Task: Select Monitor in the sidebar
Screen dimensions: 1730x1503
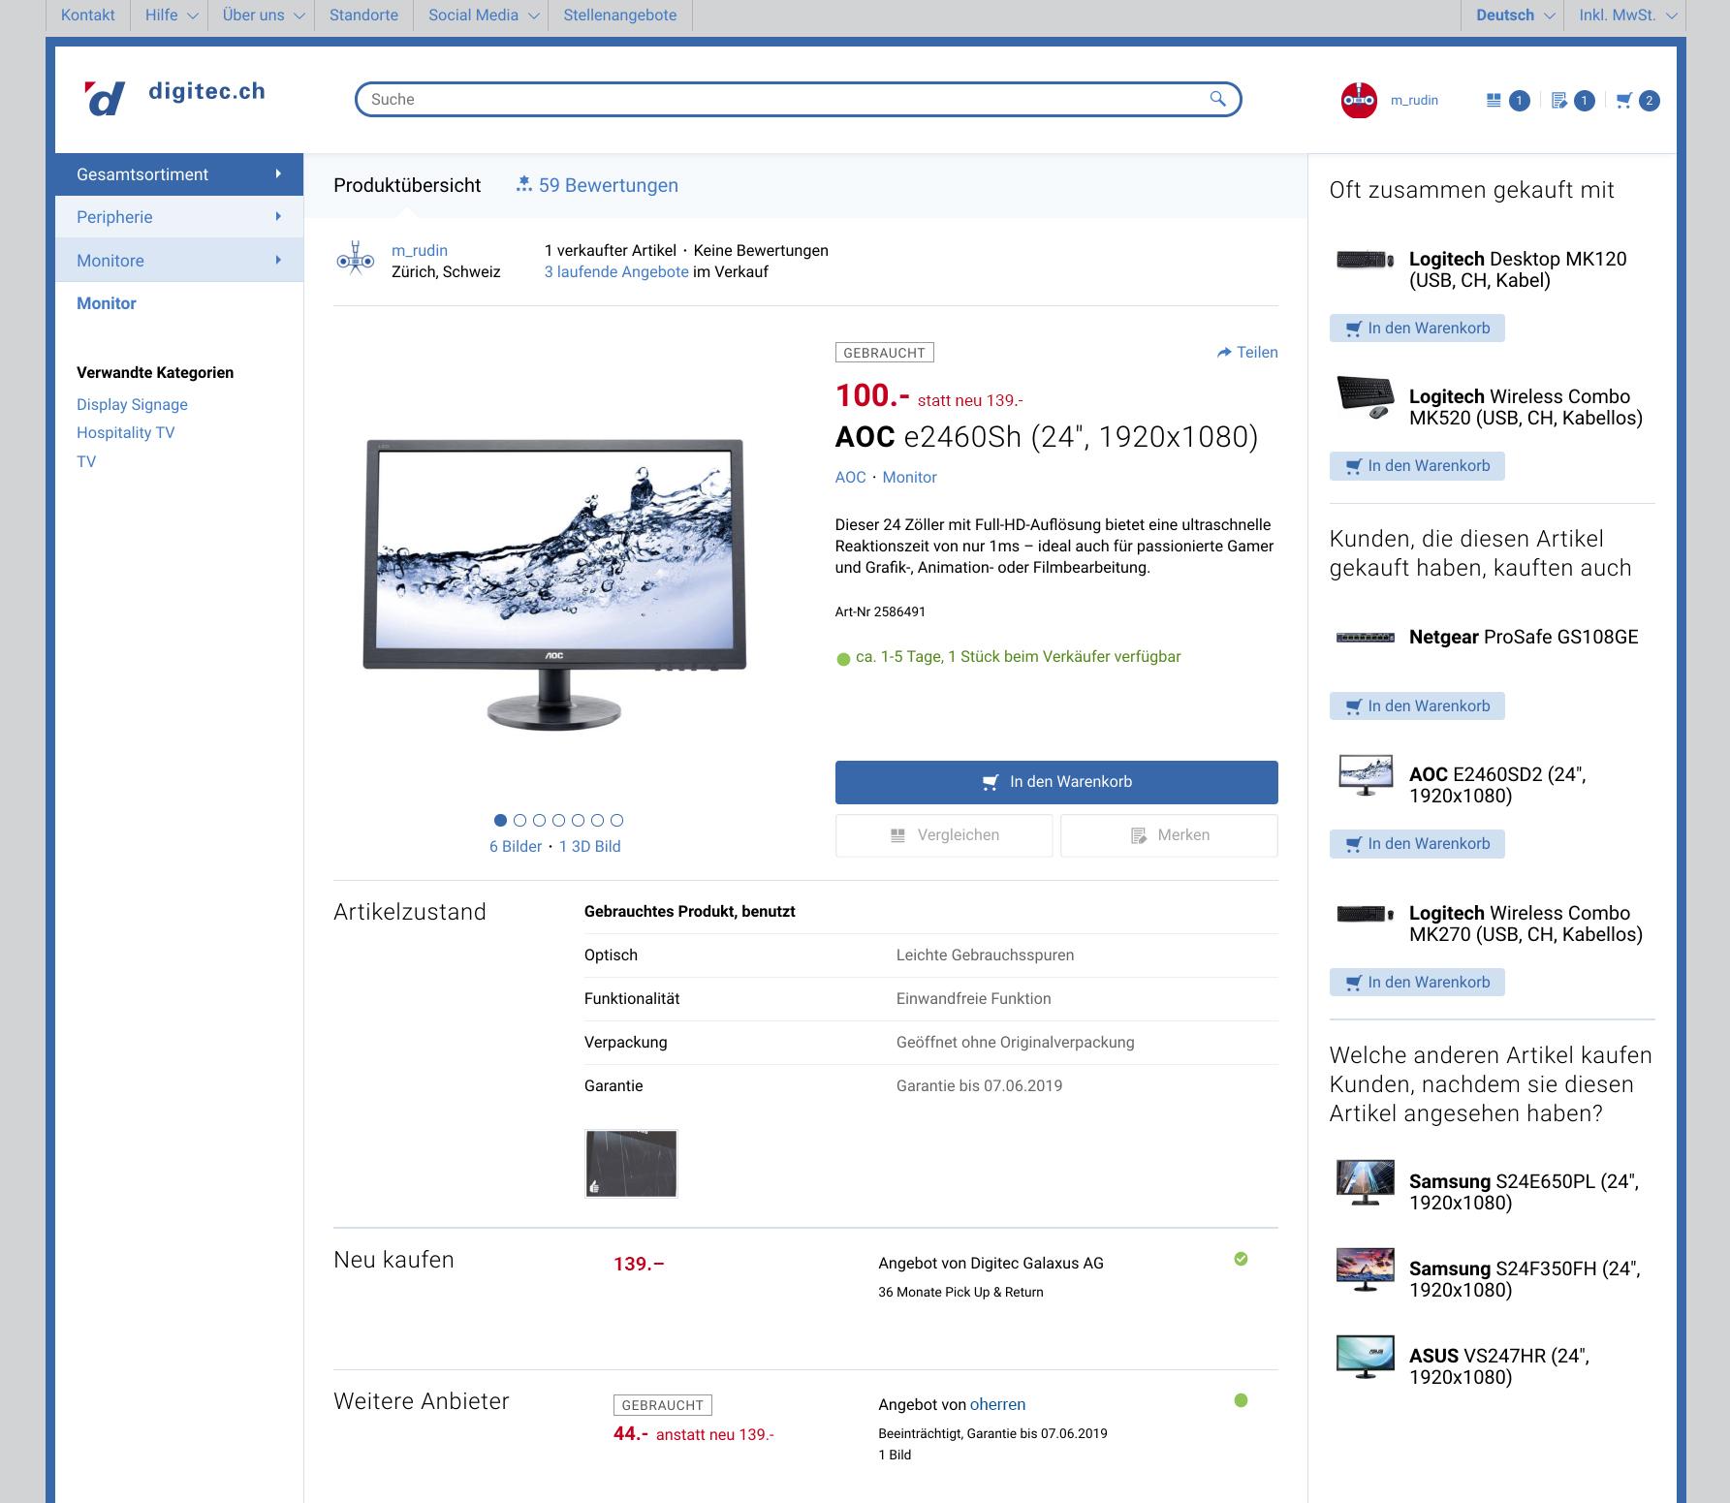Action: pyautogui.click(x=107, y=303)
